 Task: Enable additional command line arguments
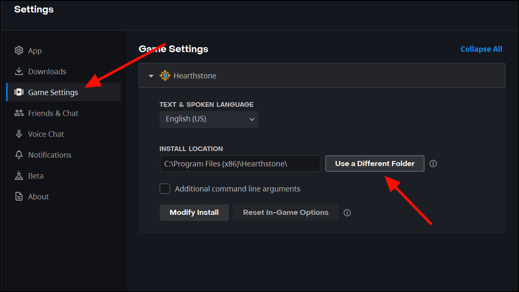coord(165,189)
